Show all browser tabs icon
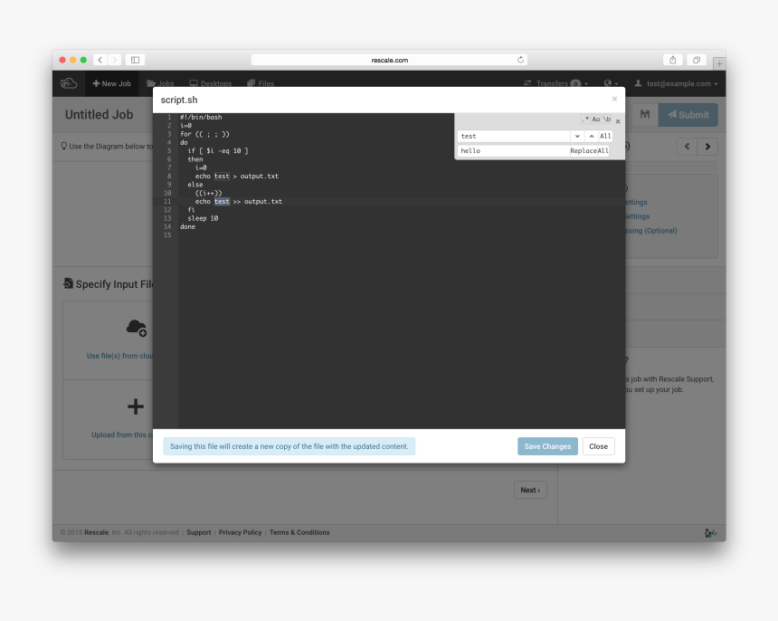The width and height of the screenshot is (778, 621). [x=697, y=60]
